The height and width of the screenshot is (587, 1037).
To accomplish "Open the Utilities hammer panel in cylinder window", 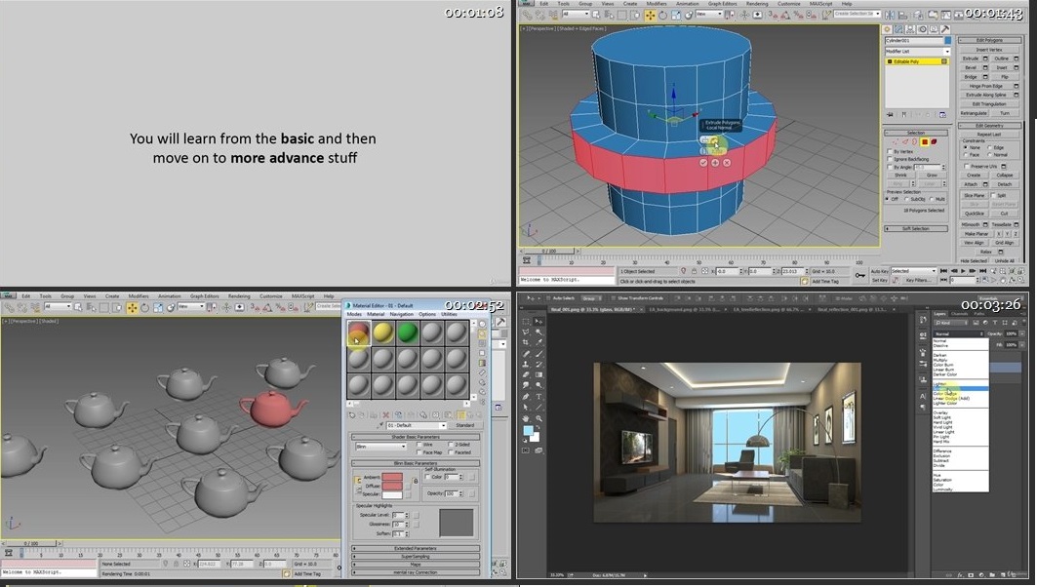I will pyautogui.click(x=945, y=29).
